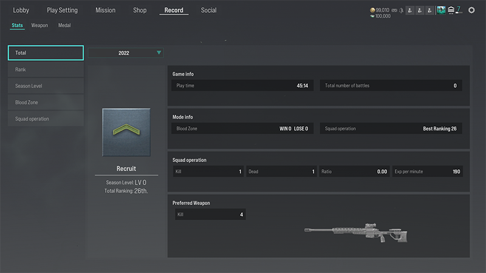Open the player profile avatar

click(x=441, y=10)
